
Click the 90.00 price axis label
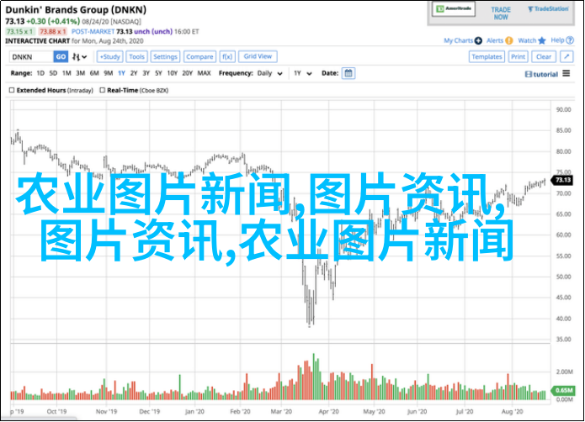tap(563, 109)
